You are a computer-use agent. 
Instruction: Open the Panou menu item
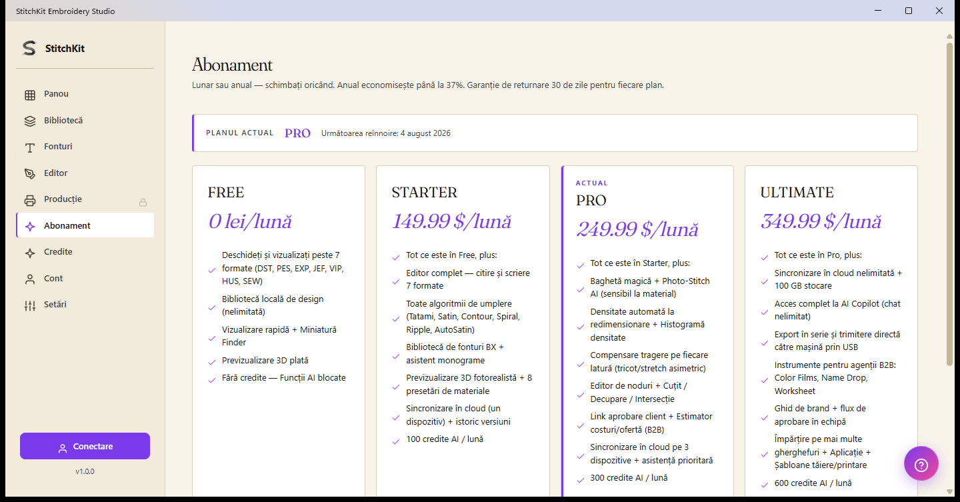tap(85, 94)
